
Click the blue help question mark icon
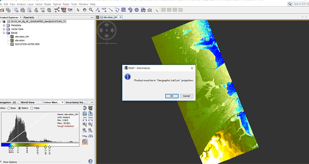(x=90, y=161)
